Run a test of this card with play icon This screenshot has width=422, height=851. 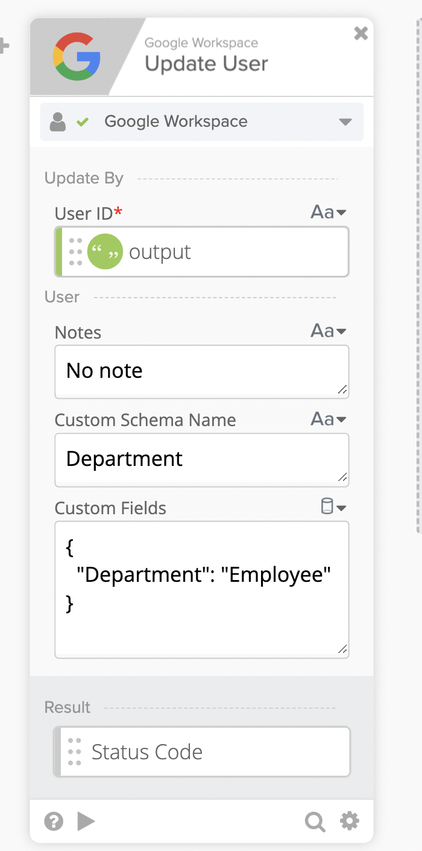pyautogui.click(x=86, y=821)
